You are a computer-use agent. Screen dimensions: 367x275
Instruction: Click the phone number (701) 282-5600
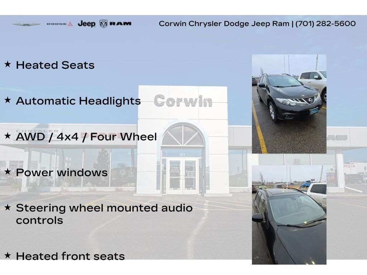pyautogui.click(x=325, y=24)
